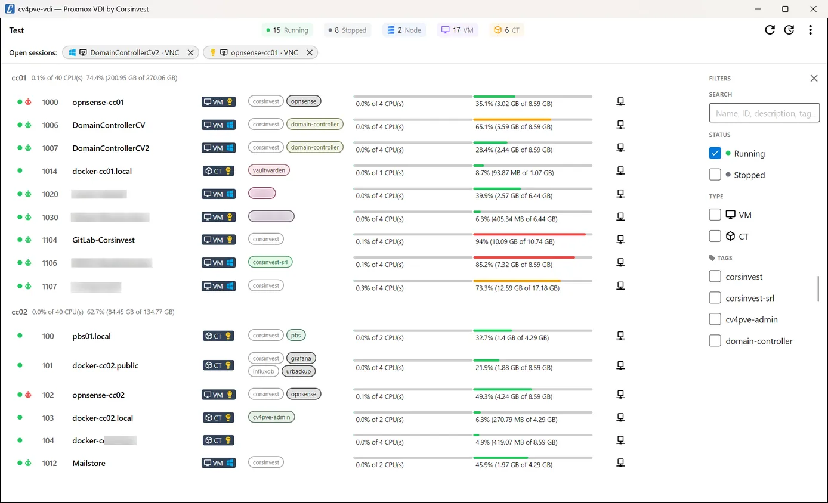The height and width of the screenshot is (503, 828).
Task: Tick the cv4pve-admin tag filter checkbox
Action: pyautogui.click(x=715, y=319)
